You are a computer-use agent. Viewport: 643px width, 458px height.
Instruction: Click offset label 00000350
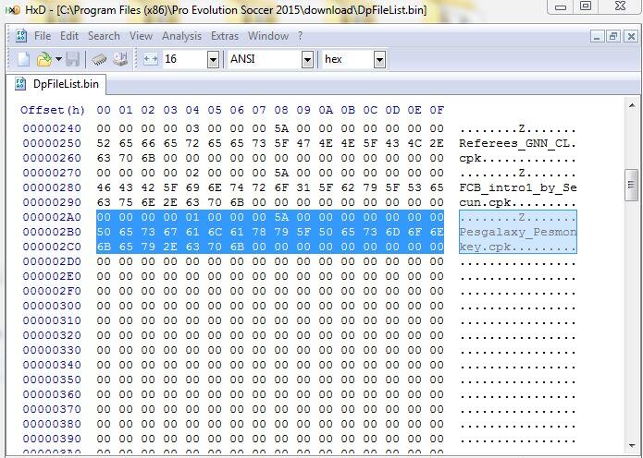52,380
